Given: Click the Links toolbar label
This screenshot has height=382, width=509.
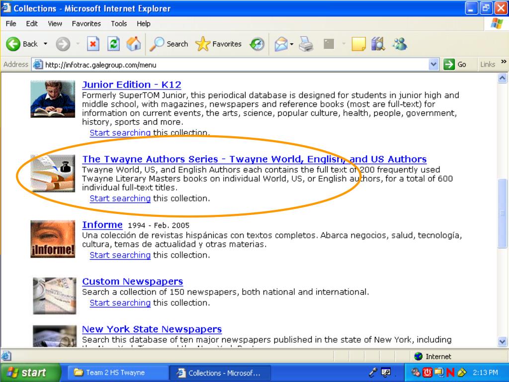Looking at the screenshot, I should 488,64.
